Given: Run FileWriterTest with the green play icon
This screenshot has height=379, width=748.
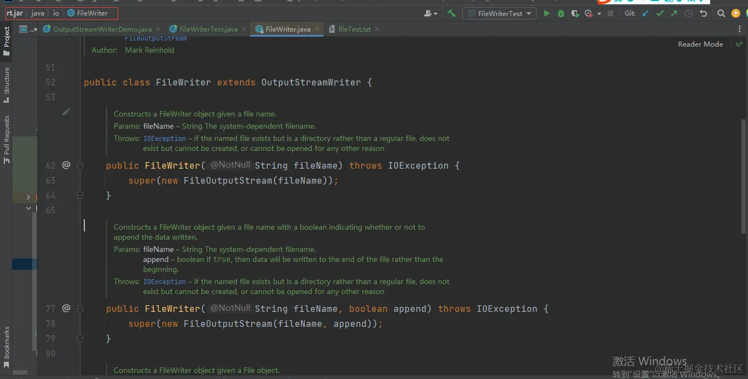Looking at the screenshot, I should (x=547, y=13).
